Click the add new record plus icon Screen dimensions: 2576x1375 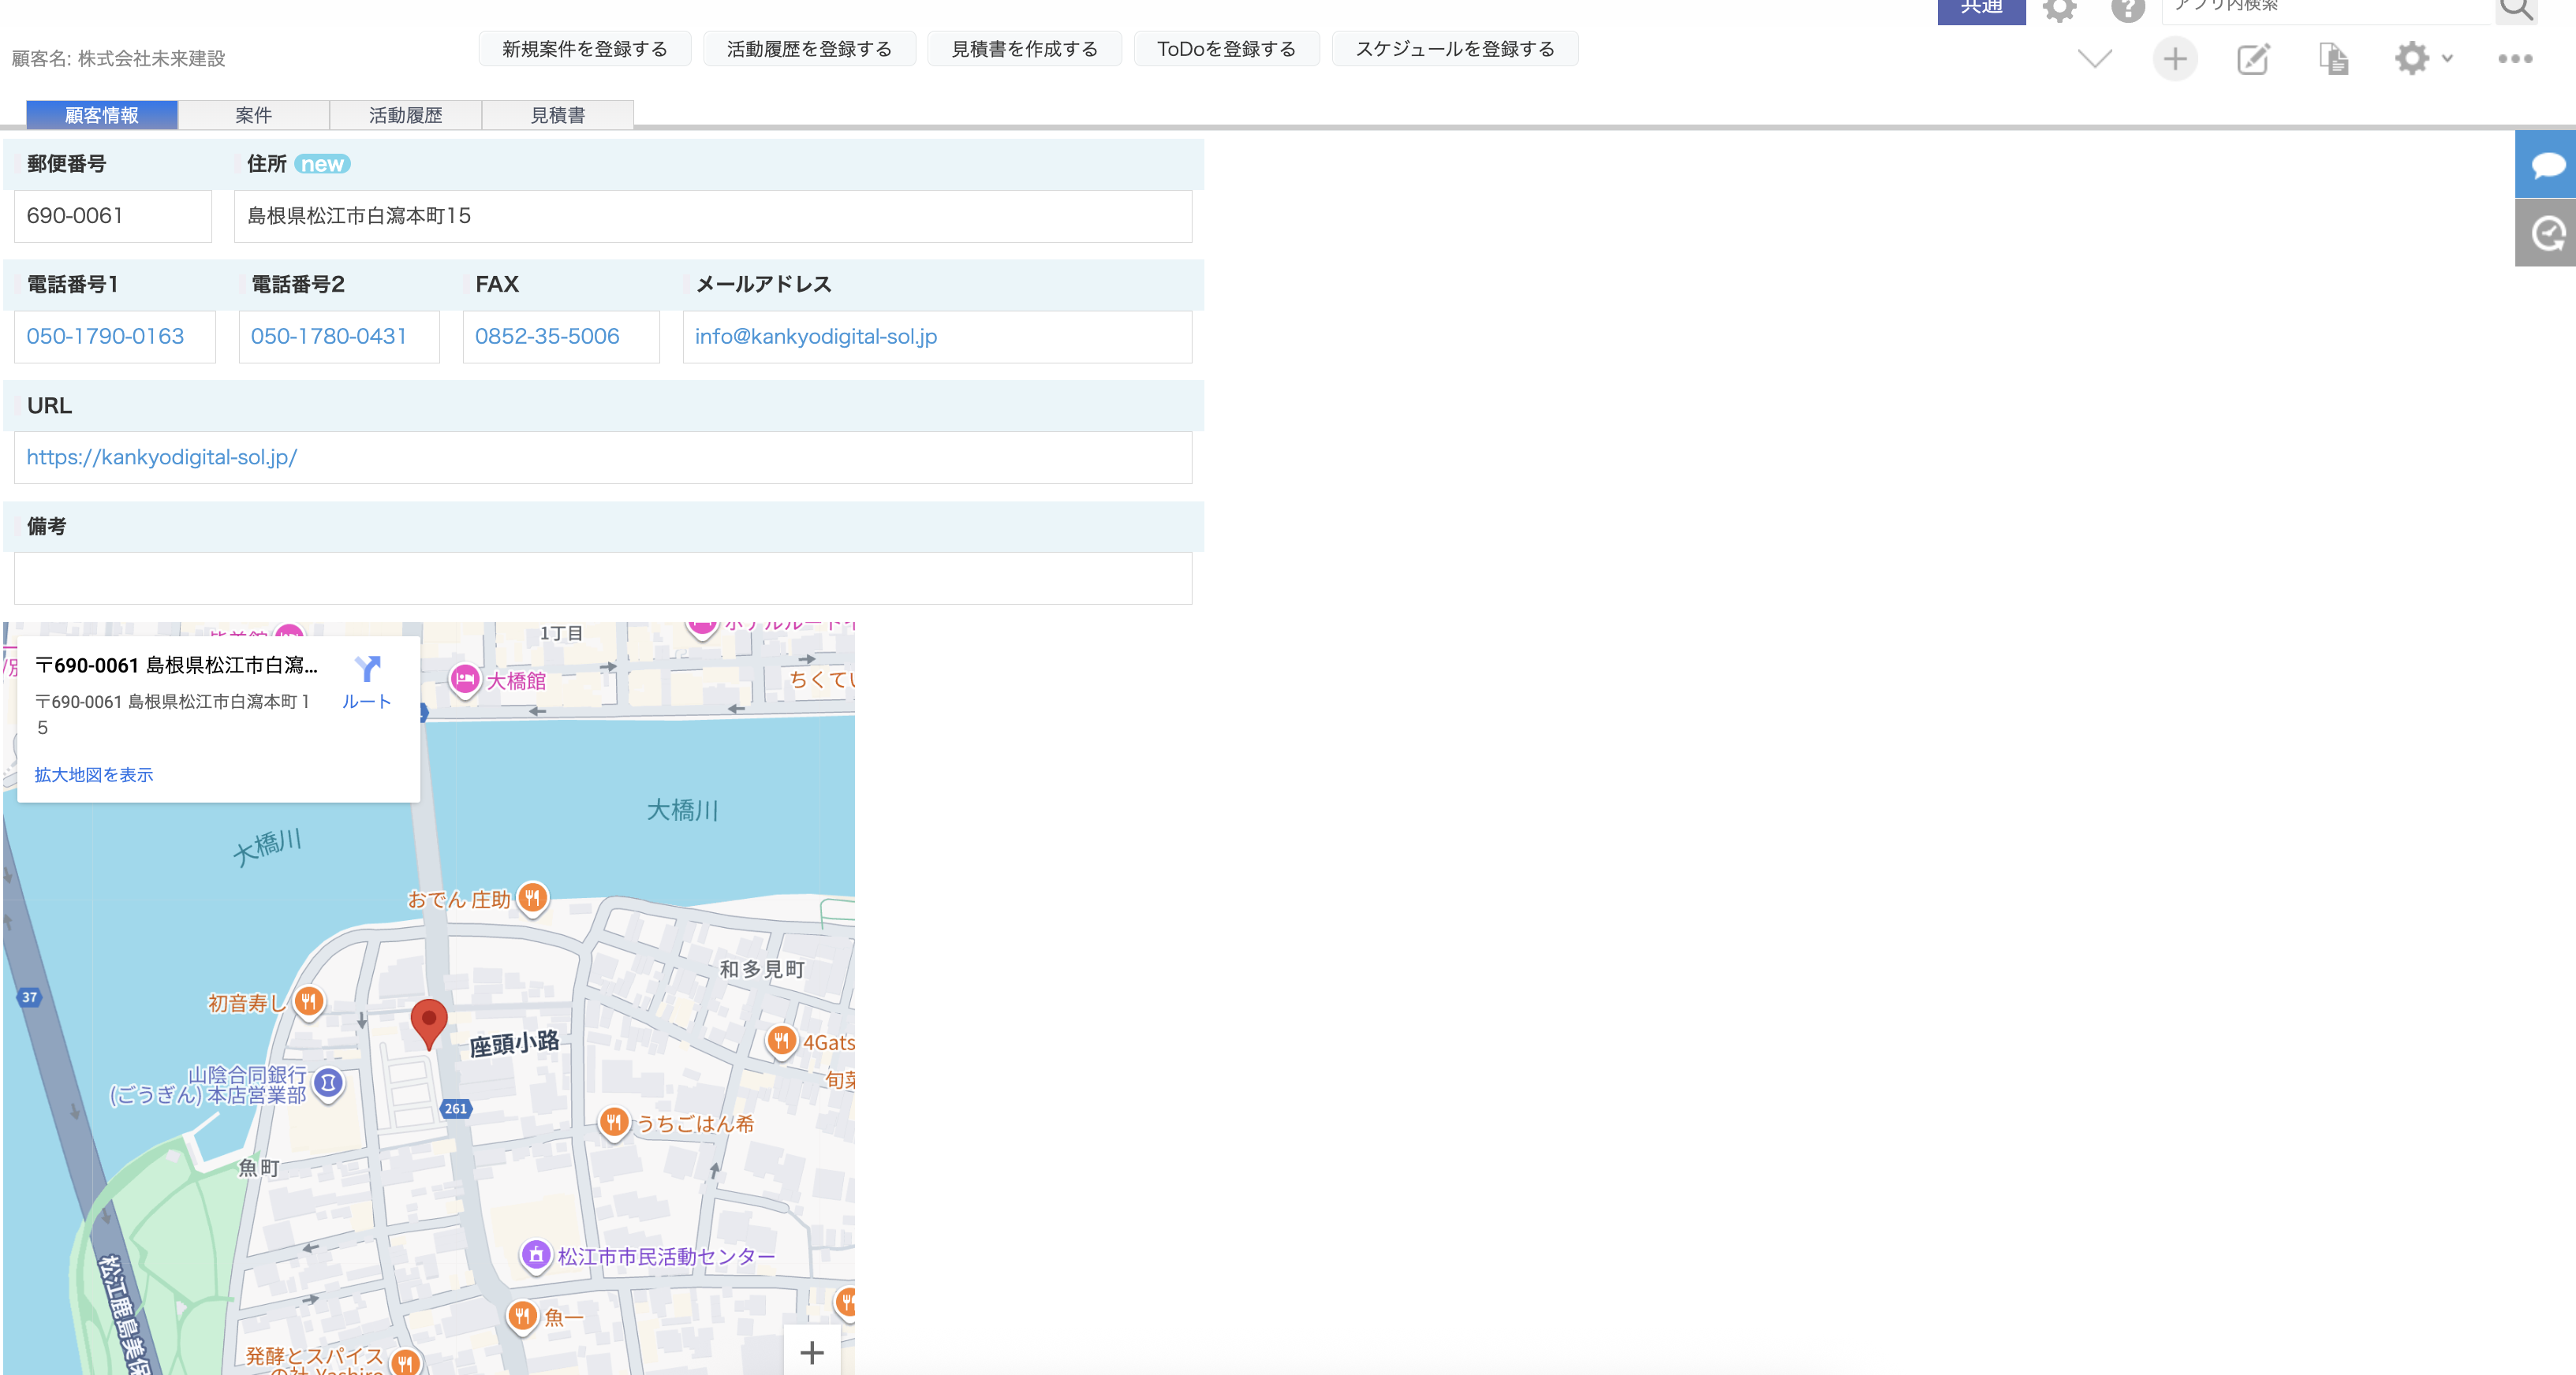[2174, 59]
